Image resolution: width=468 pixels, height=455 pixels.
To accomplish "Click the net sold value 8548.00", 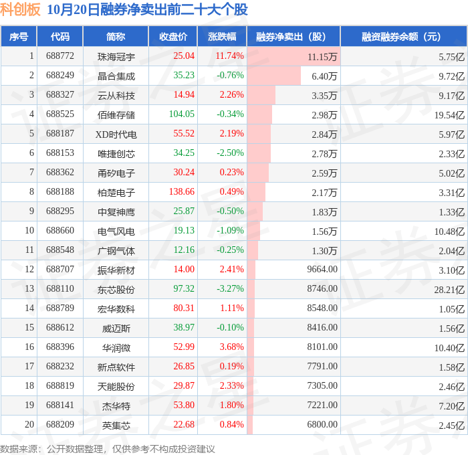I will 322,308.
